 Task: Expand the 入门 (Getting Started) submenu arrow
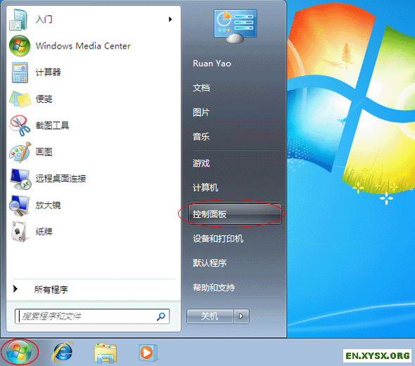170,19
